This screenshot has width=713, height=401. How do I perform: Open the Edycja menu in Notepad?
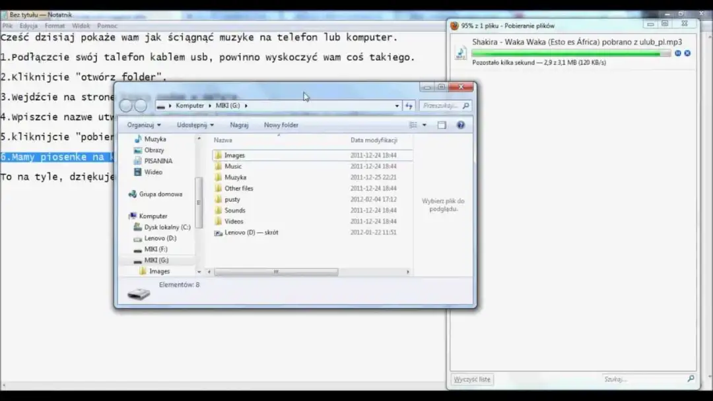[x=28, y=25]
